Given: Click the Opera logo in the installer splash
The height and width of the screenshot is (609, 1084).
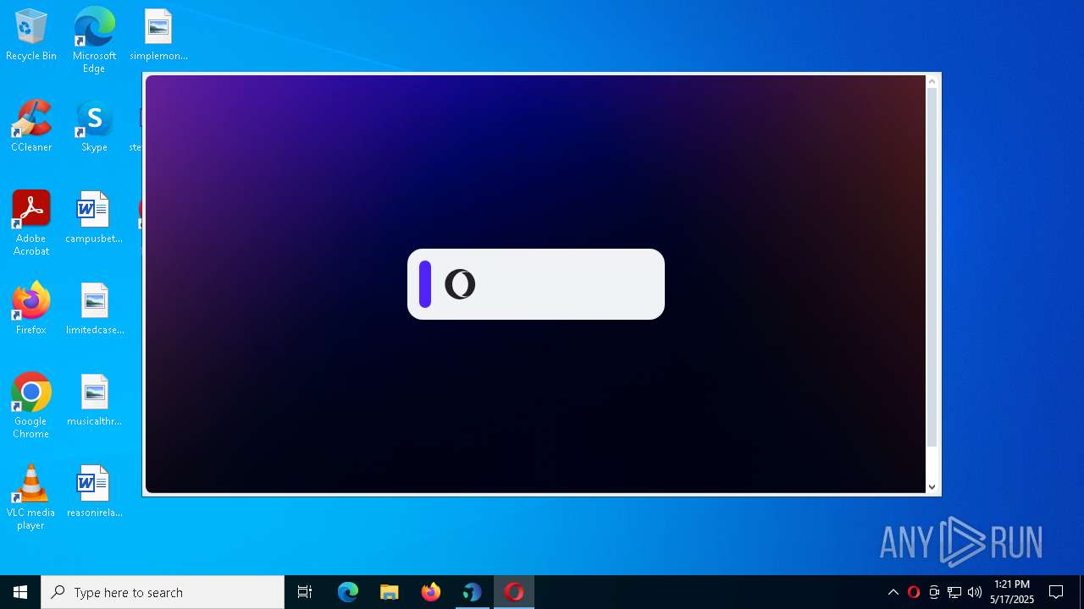Looking at the screenshot, I should 460,284.
